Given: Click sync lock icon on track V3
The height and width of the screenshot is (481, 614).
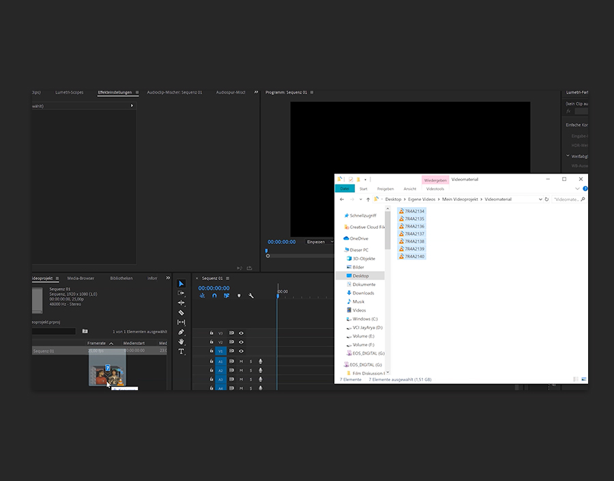Looking at the screenshot, I should (231, 333).
